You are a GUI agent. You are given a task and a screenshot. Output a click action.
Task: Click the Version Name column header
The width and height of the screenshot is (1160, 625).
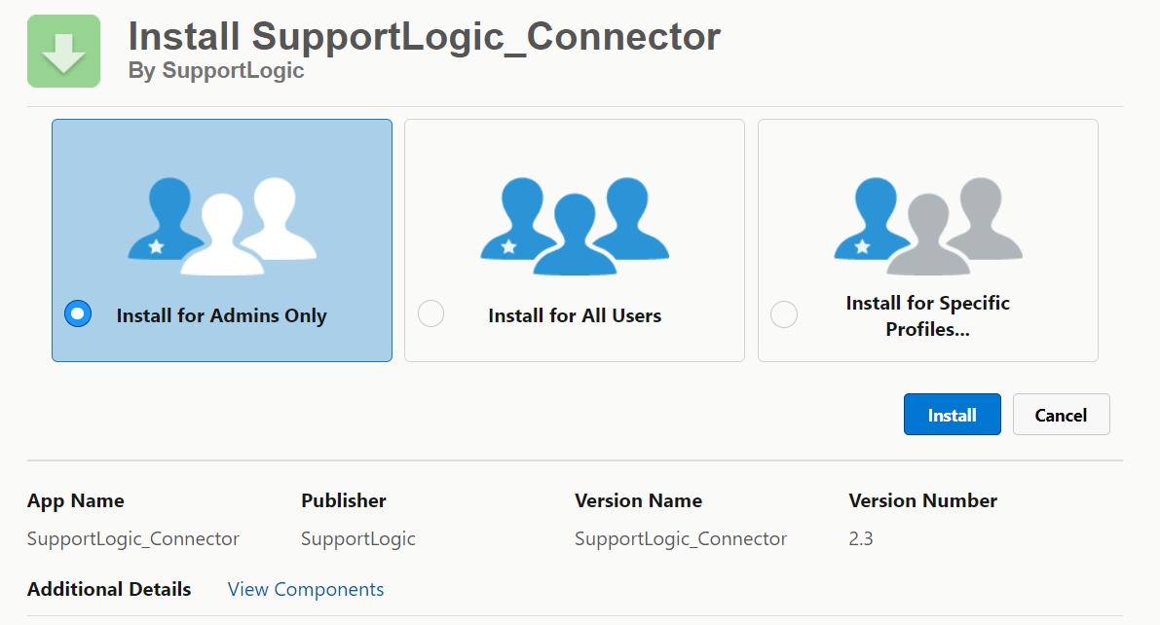tap(639, 500)
